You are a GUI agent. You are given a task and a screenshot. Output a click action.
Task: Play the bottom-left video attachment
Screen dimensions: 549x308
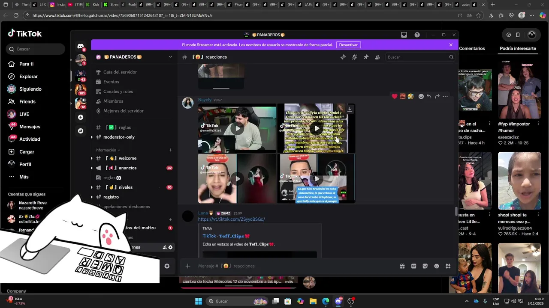coord(237,179)
